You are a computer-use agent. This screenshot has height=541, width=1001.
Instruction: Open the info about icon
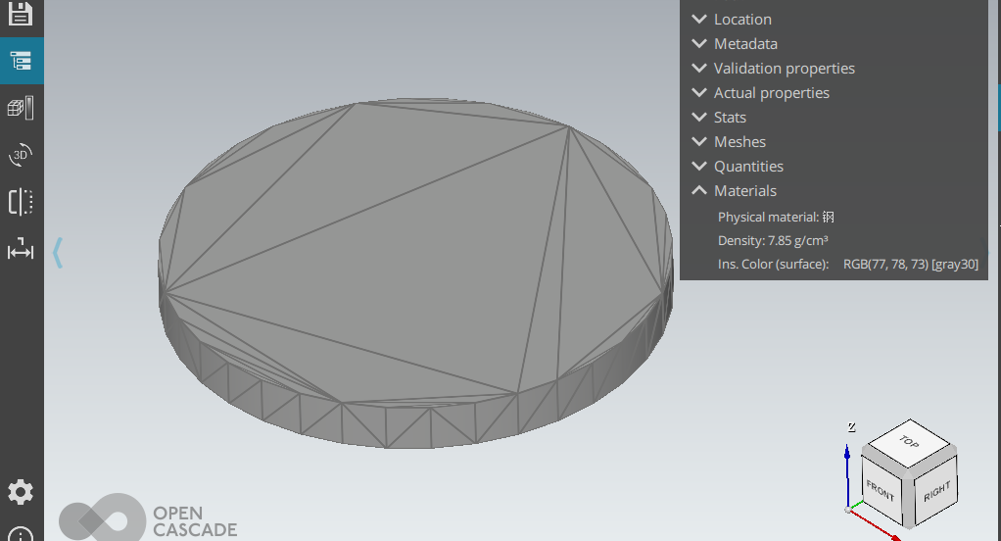[x=21, y=534]
